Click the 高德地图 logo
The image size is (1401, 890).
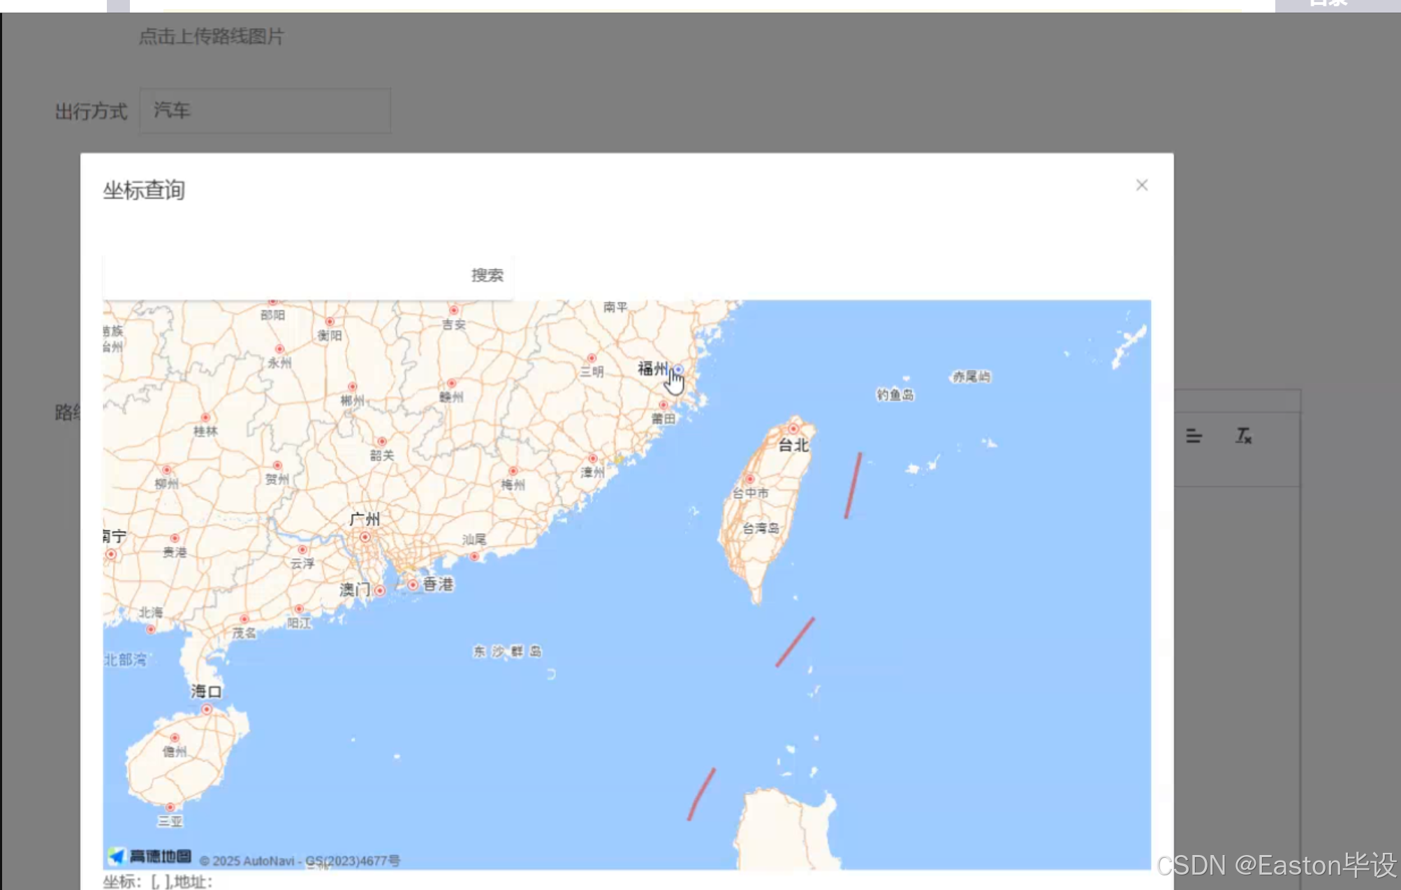tap(149, 856)
